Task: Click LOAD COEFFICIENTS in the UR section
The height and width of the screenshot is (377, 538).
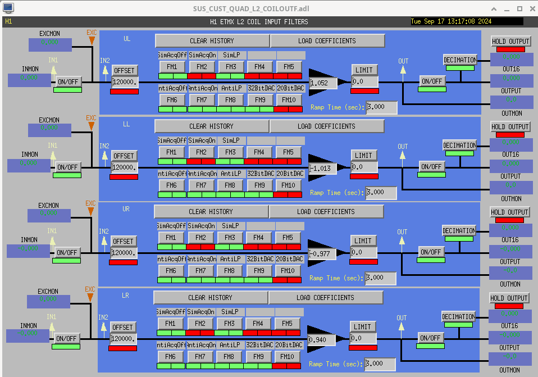Action: click(326, 212)
